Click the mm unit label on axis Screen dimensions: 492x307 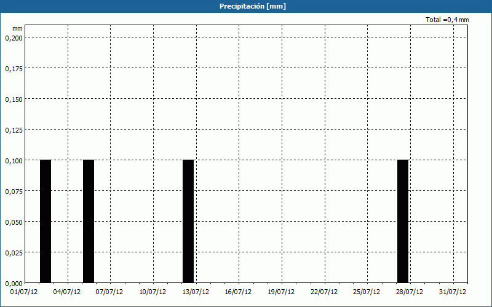[x=18, y=28]
